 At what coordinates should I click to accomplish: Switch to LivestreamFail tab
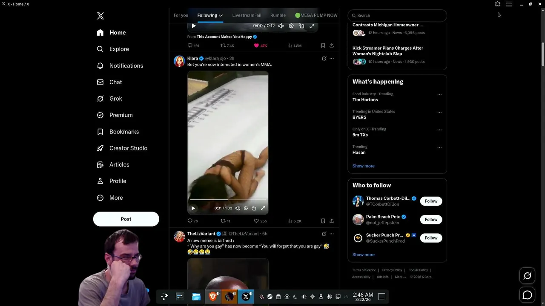(x=247, y=15)
